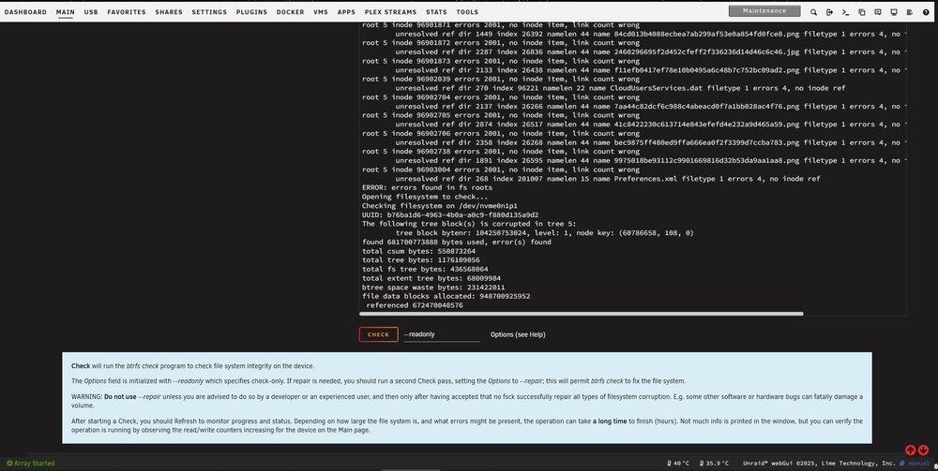Screen dimensions: 938x471
Task: Open the Dashboard tab
Action: pos(25,12)
